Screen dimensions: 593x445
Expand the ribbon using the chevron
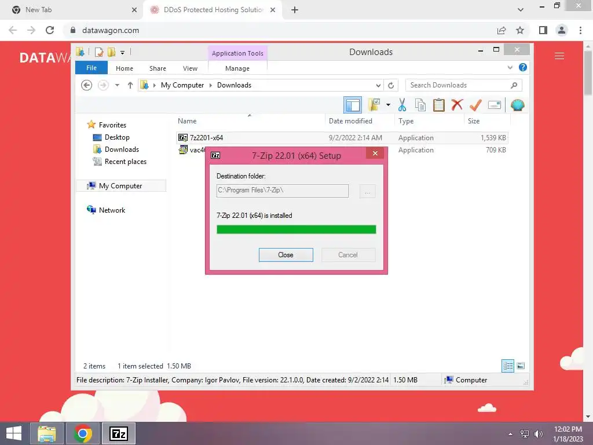(510, 67)
